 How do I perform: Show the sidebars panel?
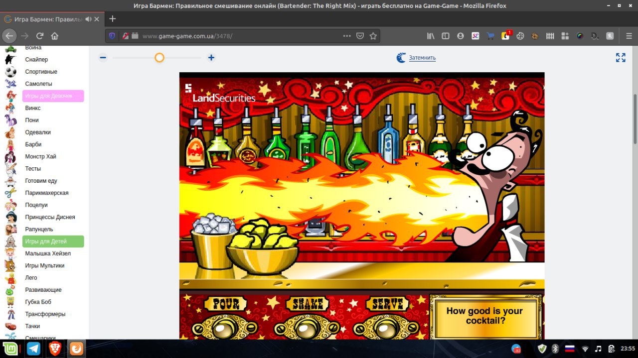coord(446,36)
